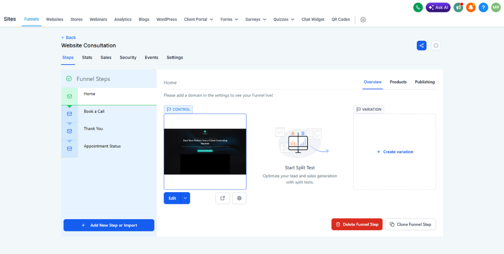Switch to the Security tab
504x254 pixels.
click(128, 58)
